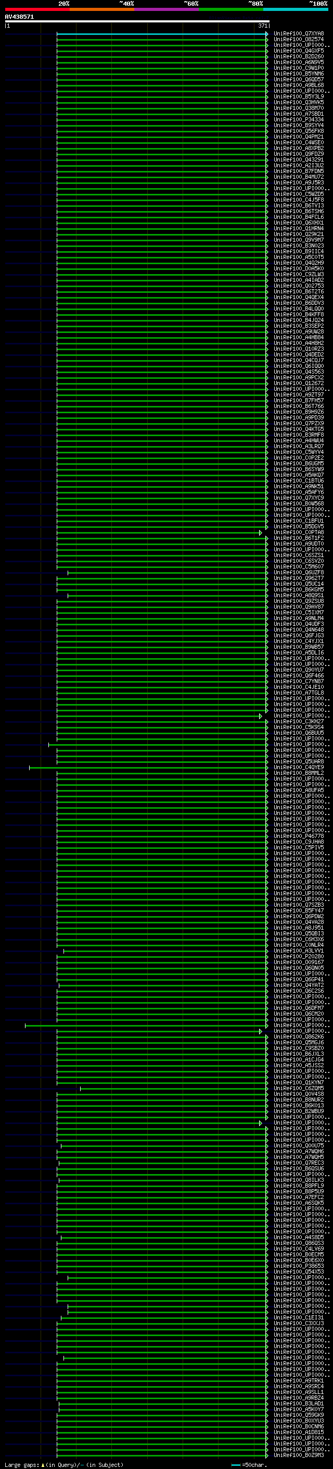Open the UniRef100_Q6UZF8 hit label
Viewport: 333px width, 1469px height.
point(299,573)
